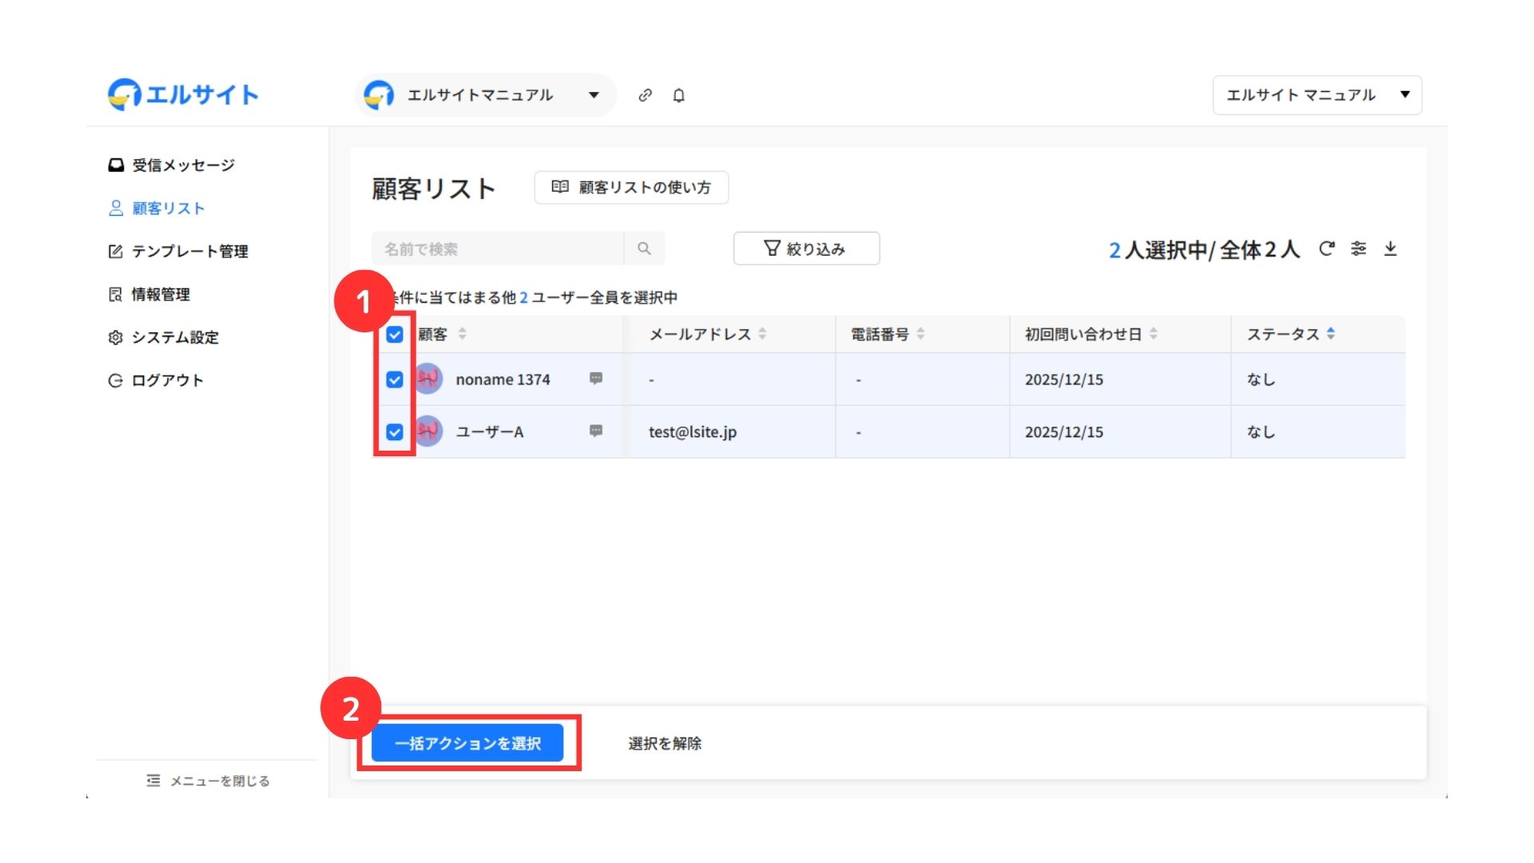Click 選択を解除 link
This screenshot has width=1534, height=863.
(664, 743)
